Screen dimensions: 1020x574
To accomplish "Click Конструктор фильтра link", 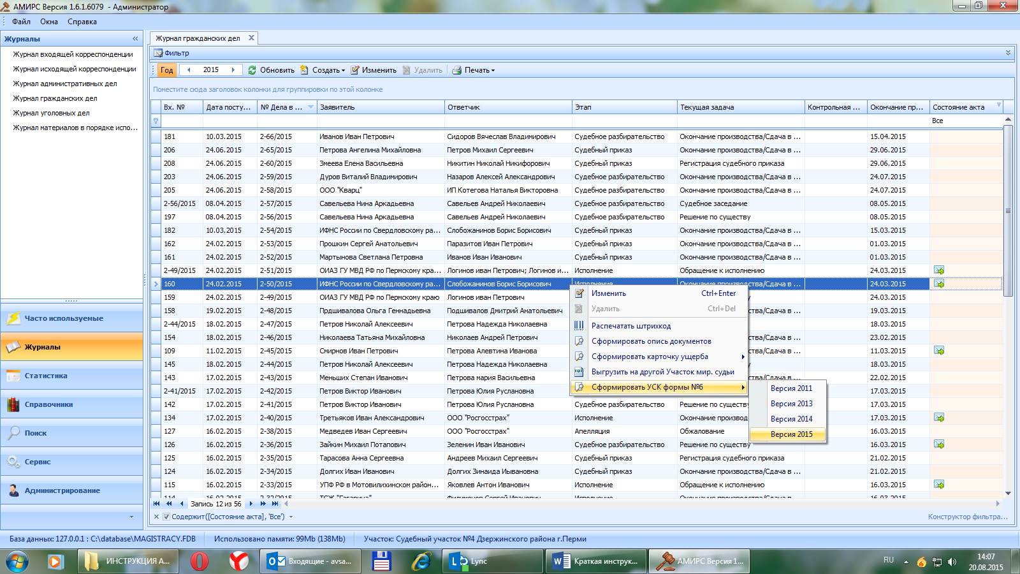I will click(x=968, y=517).
